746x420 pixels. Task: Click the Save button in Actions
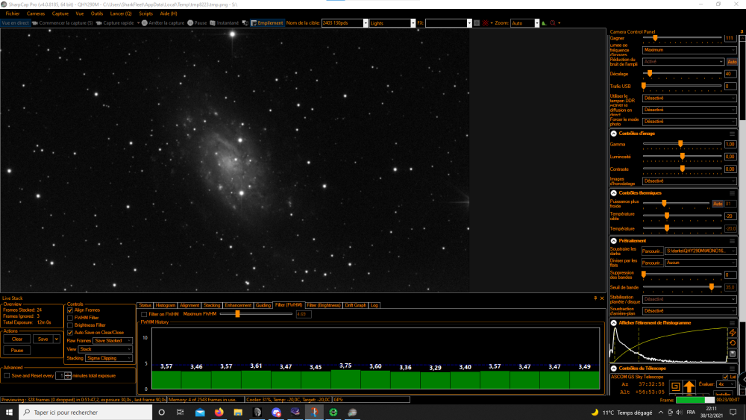pyautogui.click(x=43, y=339)
